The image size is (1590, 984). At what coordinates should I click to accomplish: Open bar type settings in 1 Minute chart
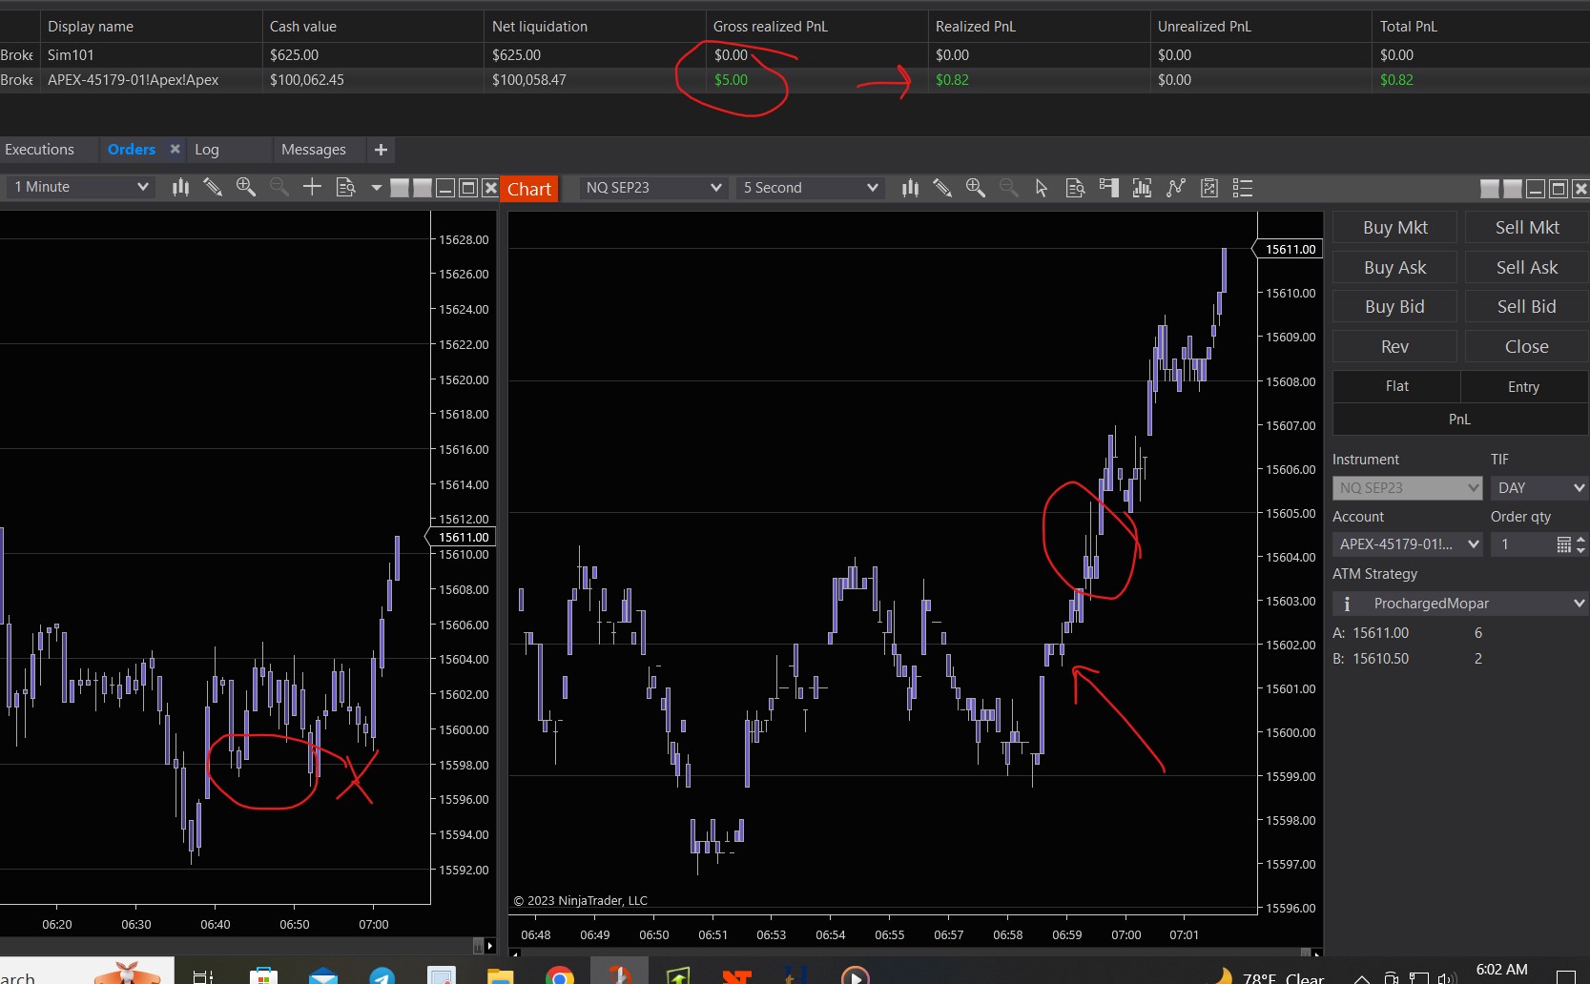click(x=180, y=187)
